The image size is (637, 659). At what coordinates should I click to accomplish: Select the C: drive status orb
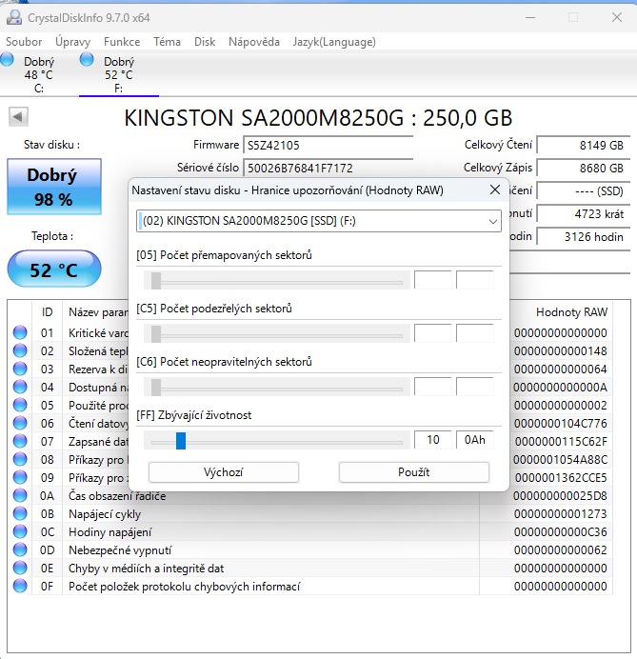click(7, 59)
